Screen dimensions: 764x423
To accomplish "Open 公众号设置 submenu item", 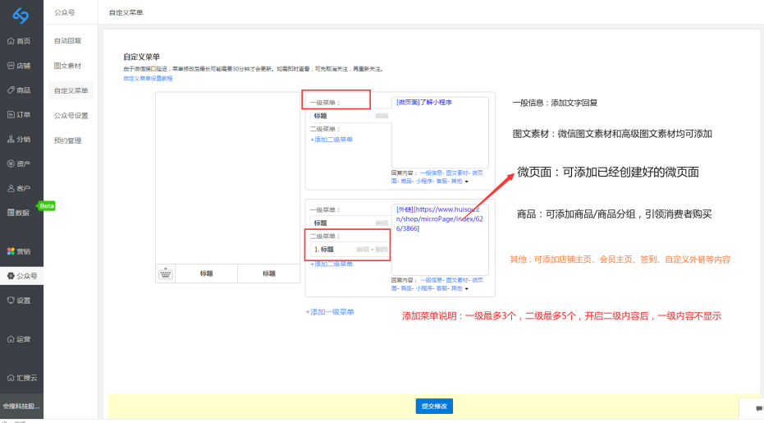I will pyautogui.click(x=71, y=116).
